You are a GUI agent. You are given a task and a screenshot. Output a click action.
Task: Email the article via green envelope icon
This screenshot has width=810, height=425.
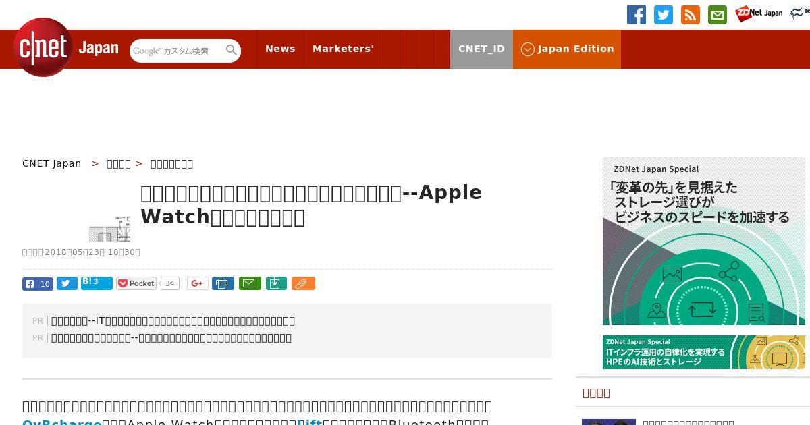point(250,283)
